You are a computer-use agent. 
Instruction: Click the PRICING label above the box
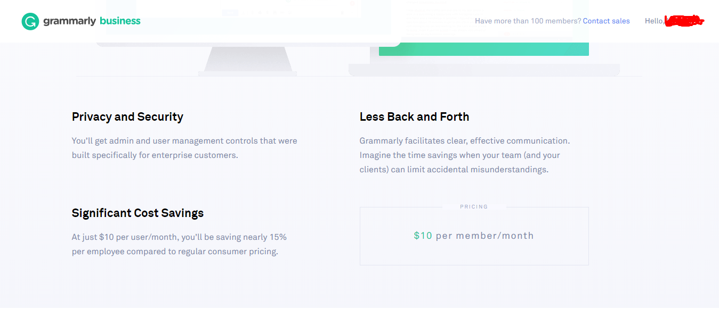click(x=474, y=207)
